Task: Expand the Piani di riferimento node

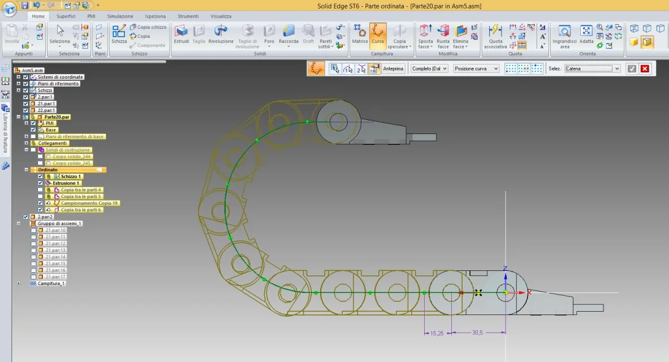Action: [x=18, y=84]
